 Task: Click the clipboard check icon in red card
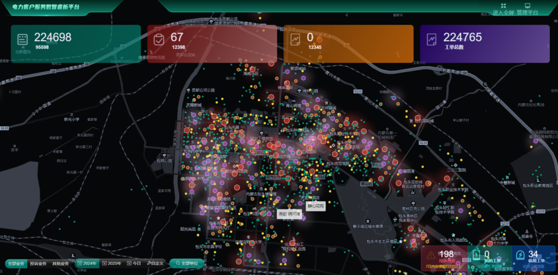point(159,40)
